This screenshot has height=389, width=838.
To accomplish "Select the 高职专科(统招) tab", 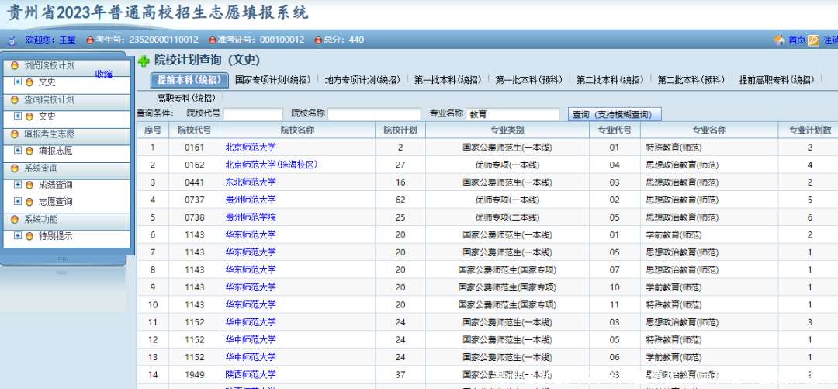I will [185, 98].
